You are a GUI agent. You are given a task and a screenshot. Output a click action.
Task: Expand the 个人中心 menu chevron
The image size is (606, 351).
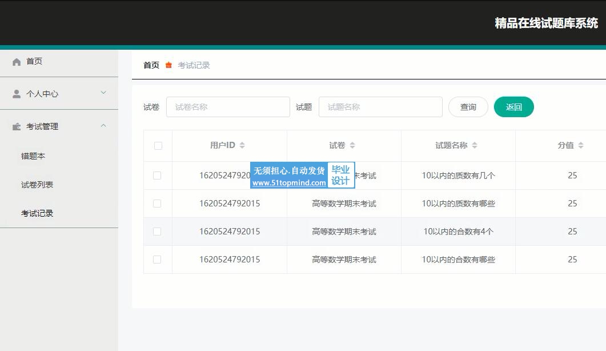click(x=103, y=93)
